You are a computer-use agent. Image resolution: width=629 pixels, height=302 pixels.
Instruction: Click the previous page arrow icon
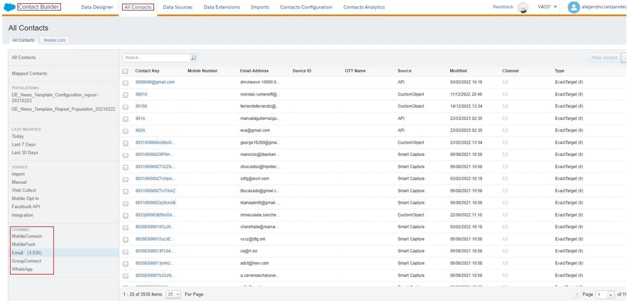pos(577,294)
